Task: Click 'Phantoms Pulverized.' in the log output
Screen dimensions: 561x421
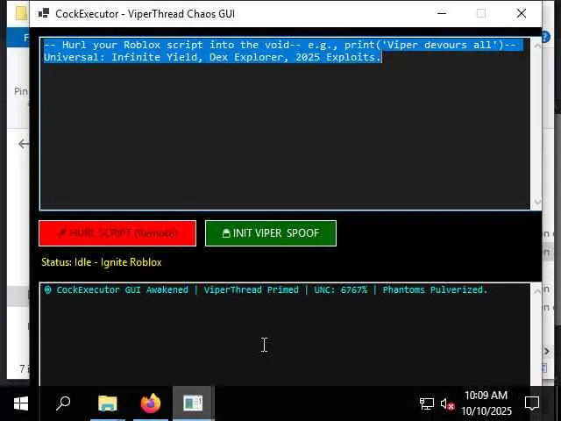Action: click(435, 289)
